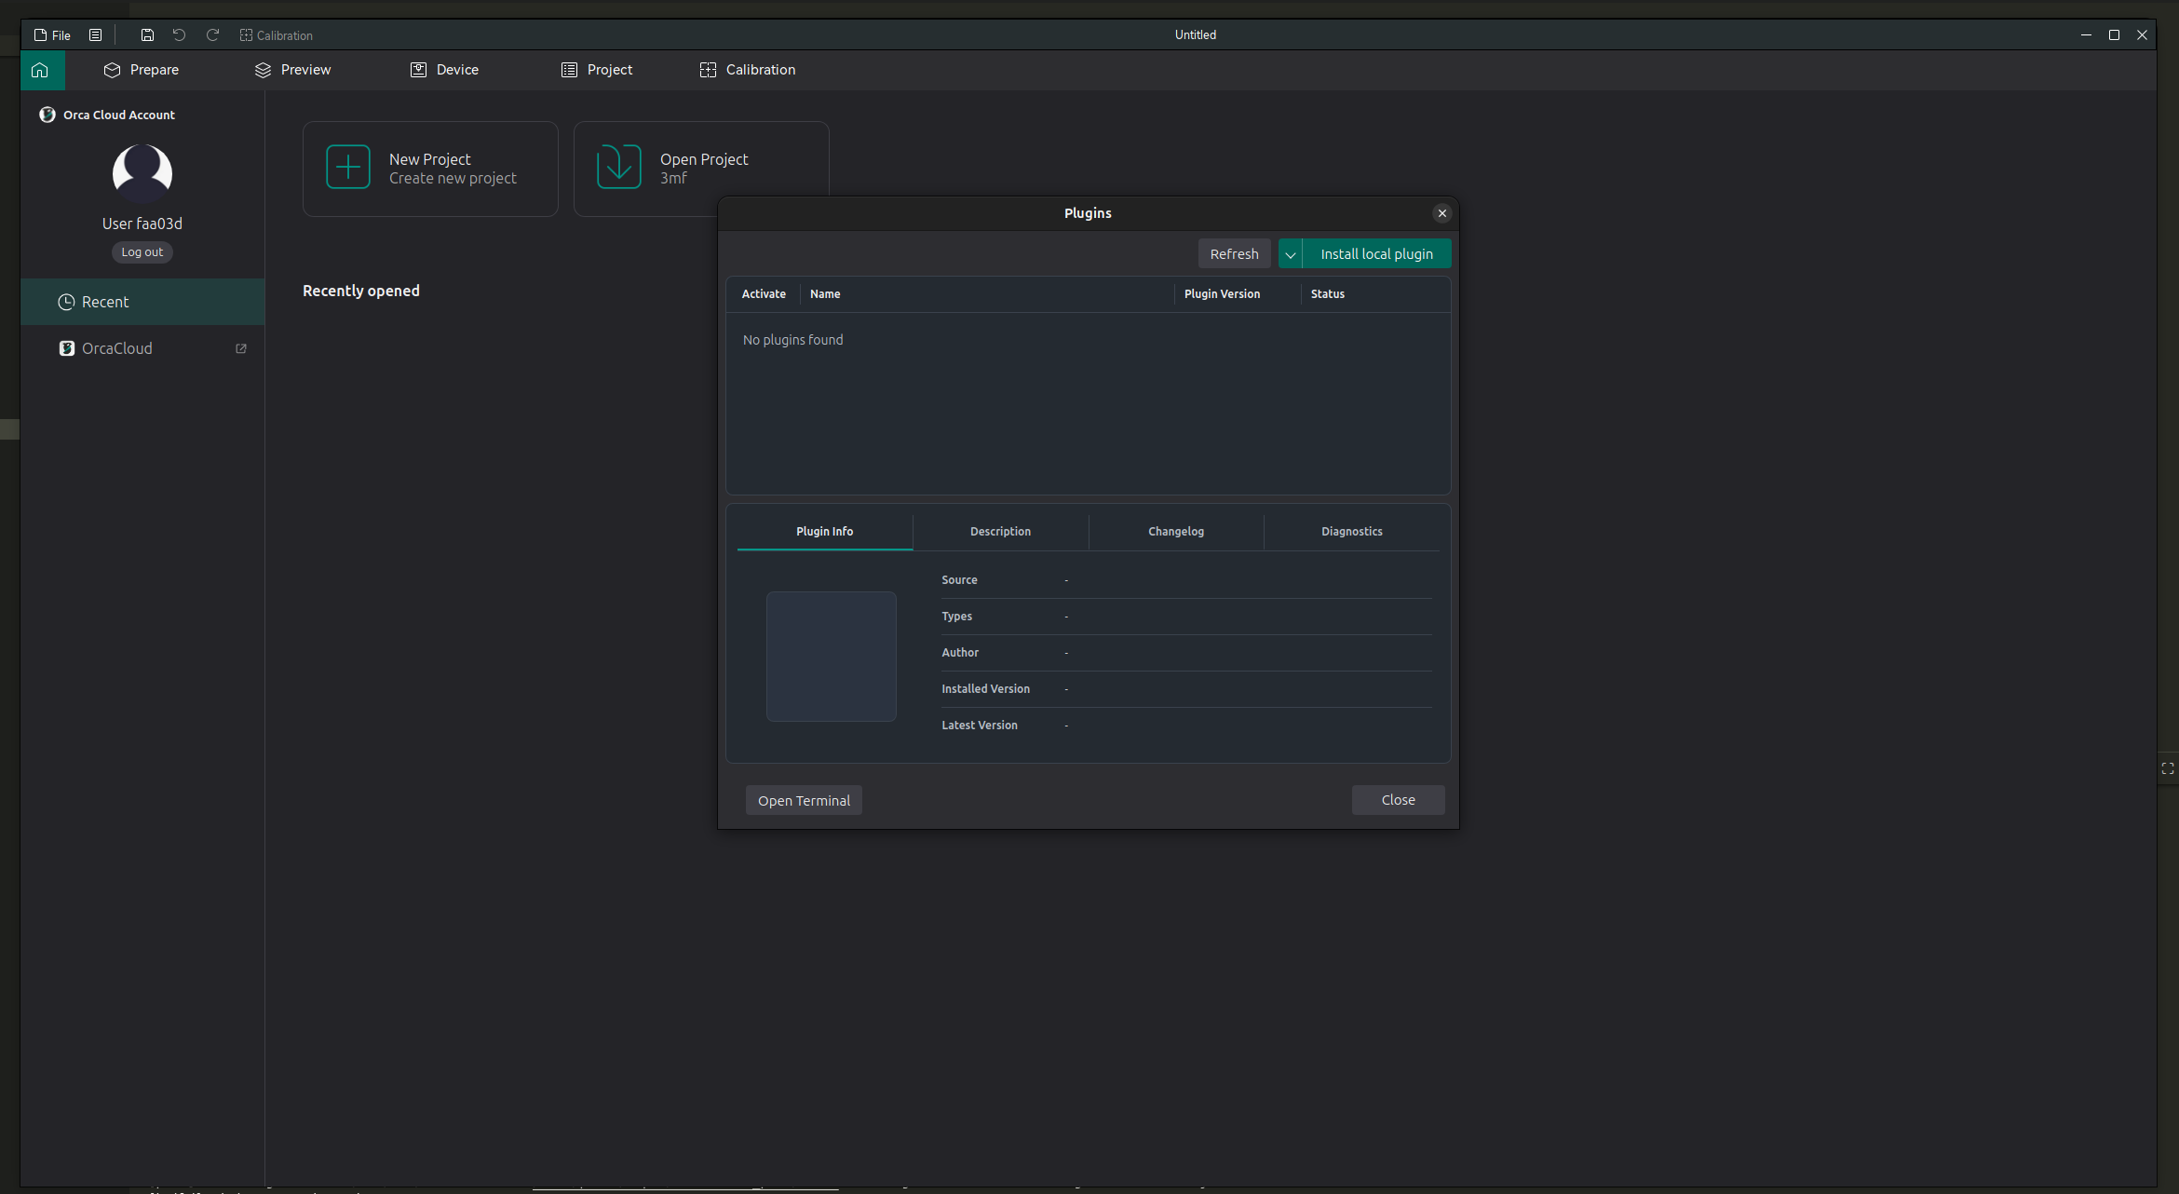2179x1194 pixels.
Task: Click the fullscreen icon at right edge
Action: [2168, 768]
